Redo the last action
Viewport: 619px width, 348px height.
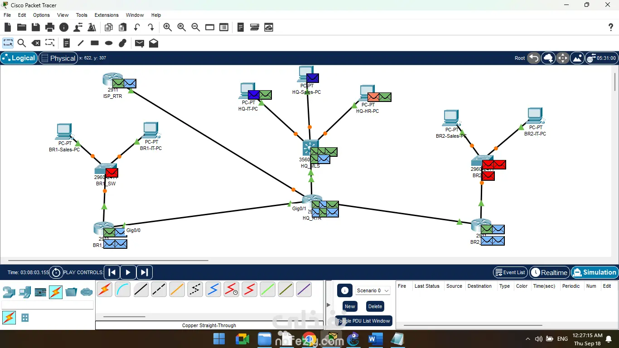(151, 28)
